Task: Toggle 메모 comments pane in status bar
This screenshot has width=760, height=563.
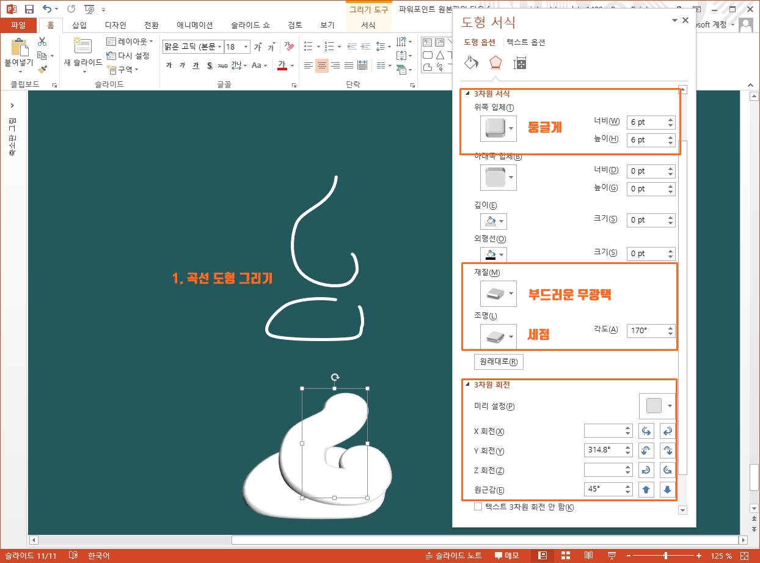Action: 506,556
